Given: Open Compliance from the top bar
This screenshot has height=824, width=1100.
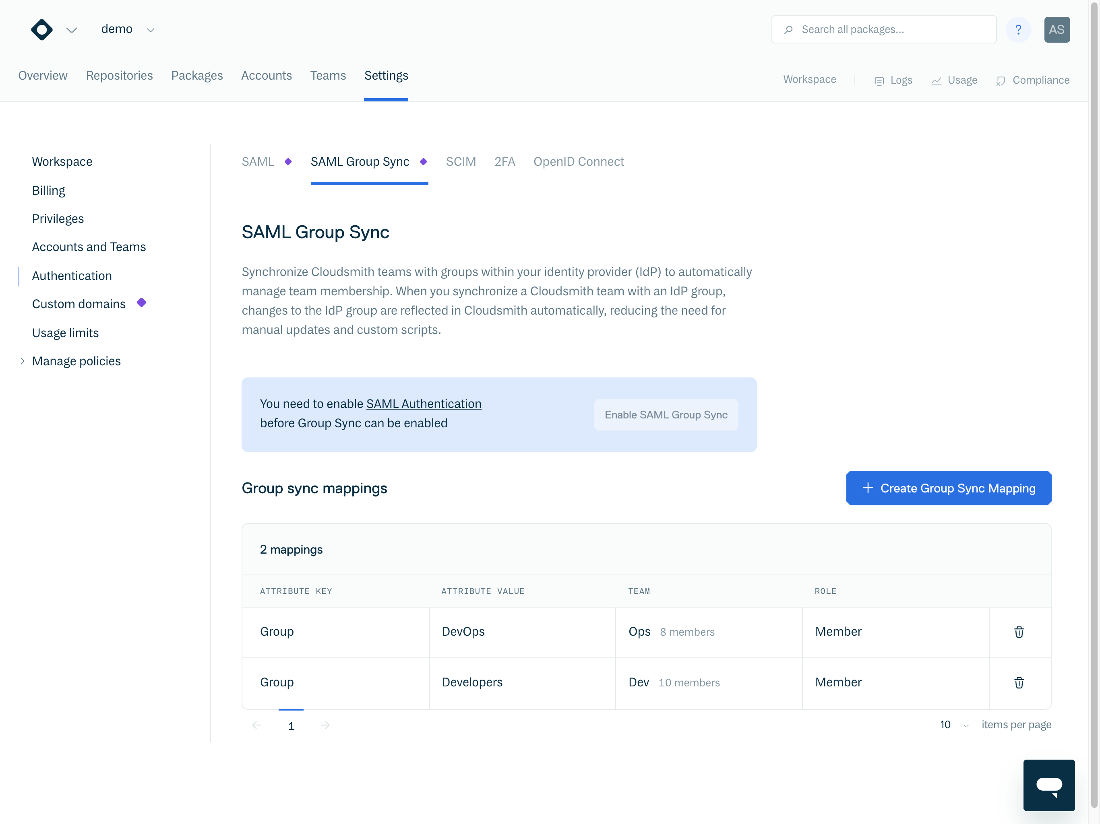Looking at the screenshot, I should coord(1032,80).
